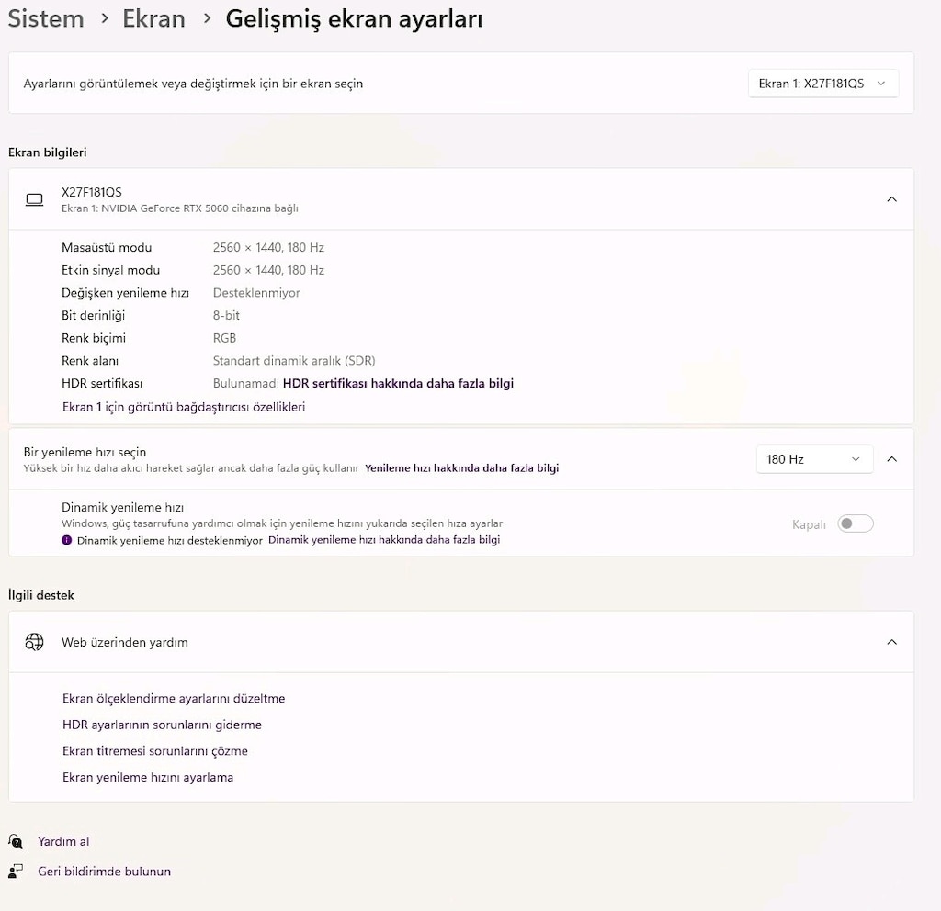Click the Yardım al link
941x911 pixels.
pos(63,841)
